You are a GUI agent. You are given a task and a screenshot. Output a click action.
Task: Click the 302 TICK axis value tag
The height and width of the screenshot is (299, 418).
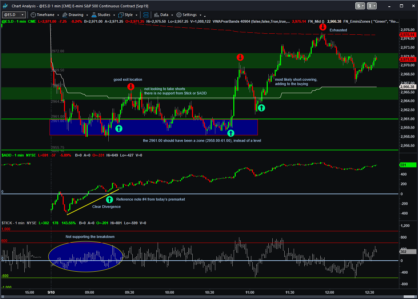(408, 252)
